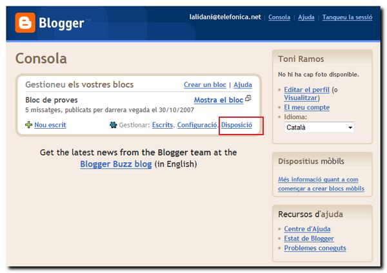Click the Crear un bloc link
The image size is (387, 273).
pos(204,85)
